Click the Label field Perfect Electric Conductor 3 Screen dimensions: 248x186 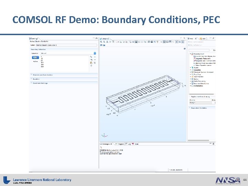[x=66, y=45]
